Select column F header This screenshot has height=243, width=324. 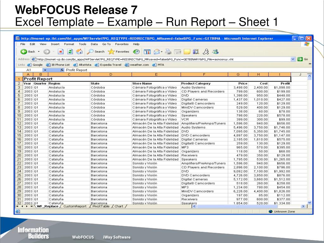point(204,74)
